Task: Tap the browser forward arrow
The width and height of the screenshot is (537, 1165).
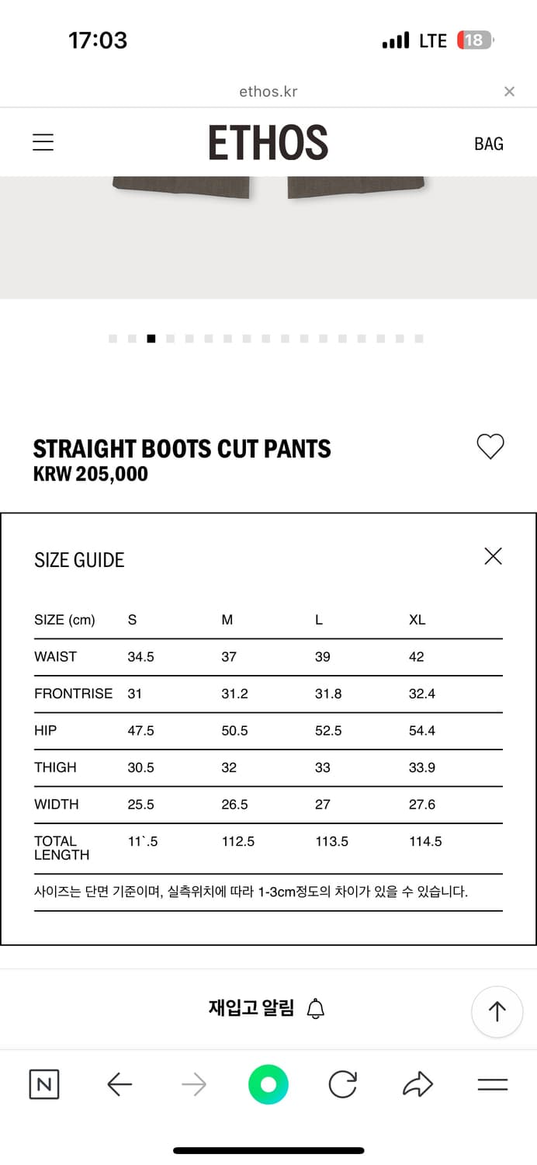Action: (x=194, y=1084)
